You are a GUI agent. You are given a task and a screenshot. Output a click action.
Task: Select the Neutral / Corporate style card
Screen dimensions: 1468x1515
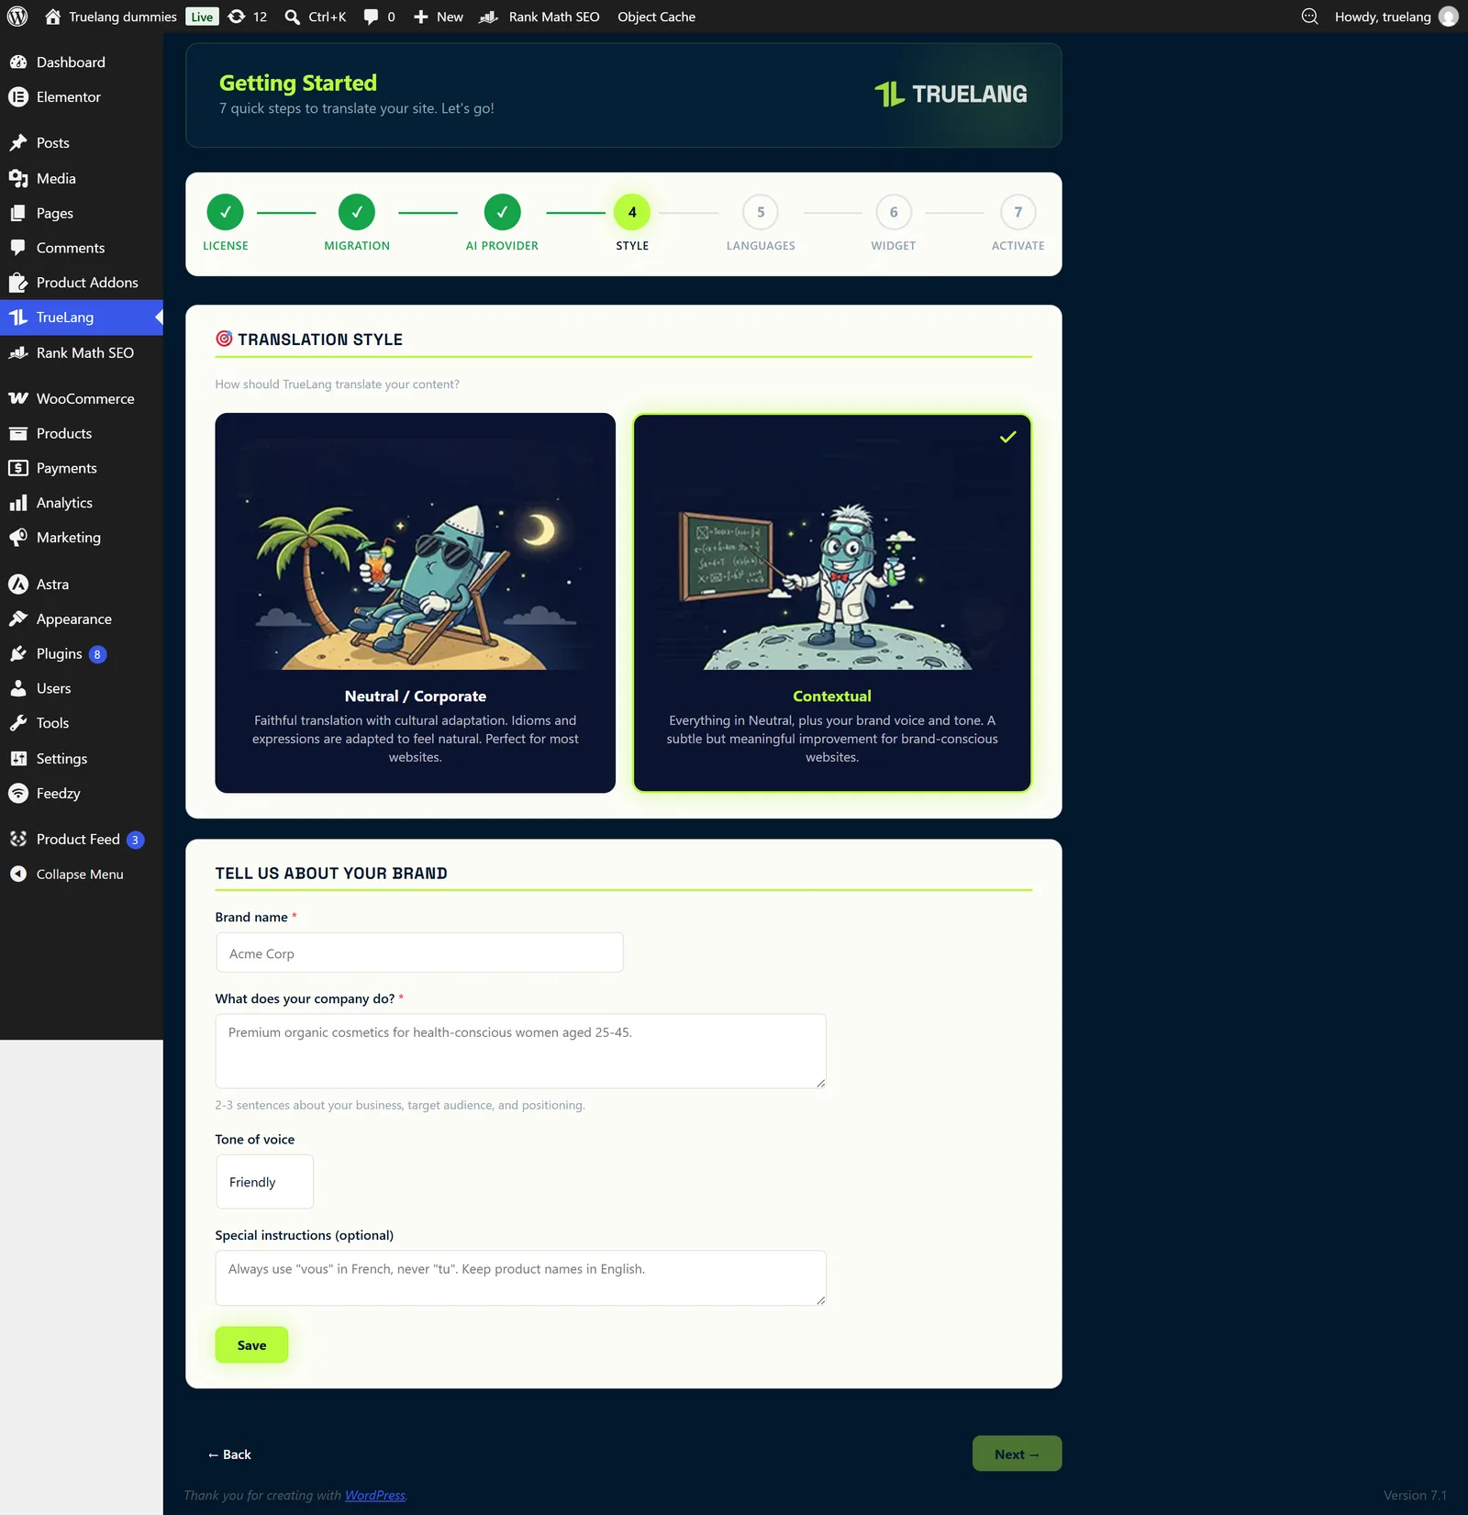pos(416,603)
